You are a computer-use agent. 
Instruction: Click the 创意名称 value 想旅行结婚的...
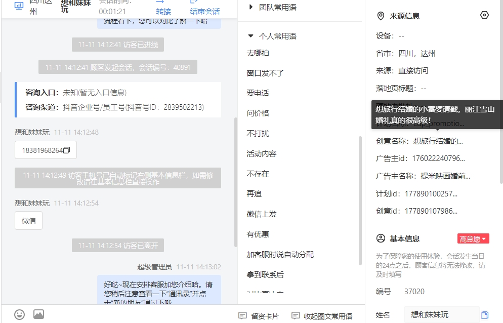pos(438,141)
